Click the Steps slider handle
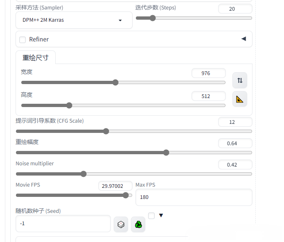This screenshot has height=242, width=284. point(153,18)
